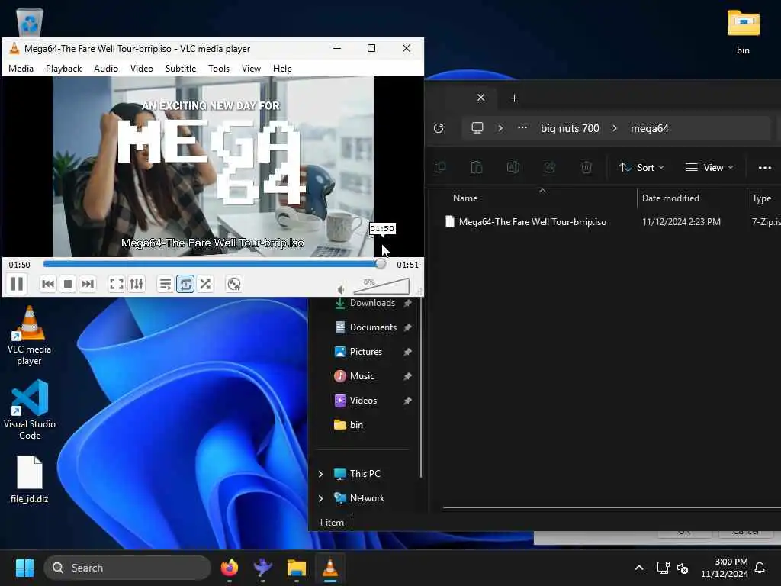Open the Media menu

21,69
